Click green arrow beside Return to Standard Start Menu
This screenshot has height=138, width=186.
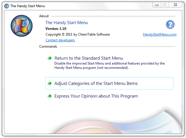coord(50,58)
